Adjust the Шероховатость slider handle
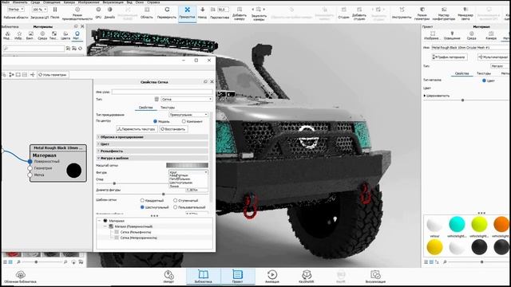This screenshot has height=287, width=511. (x=462, y=100)
